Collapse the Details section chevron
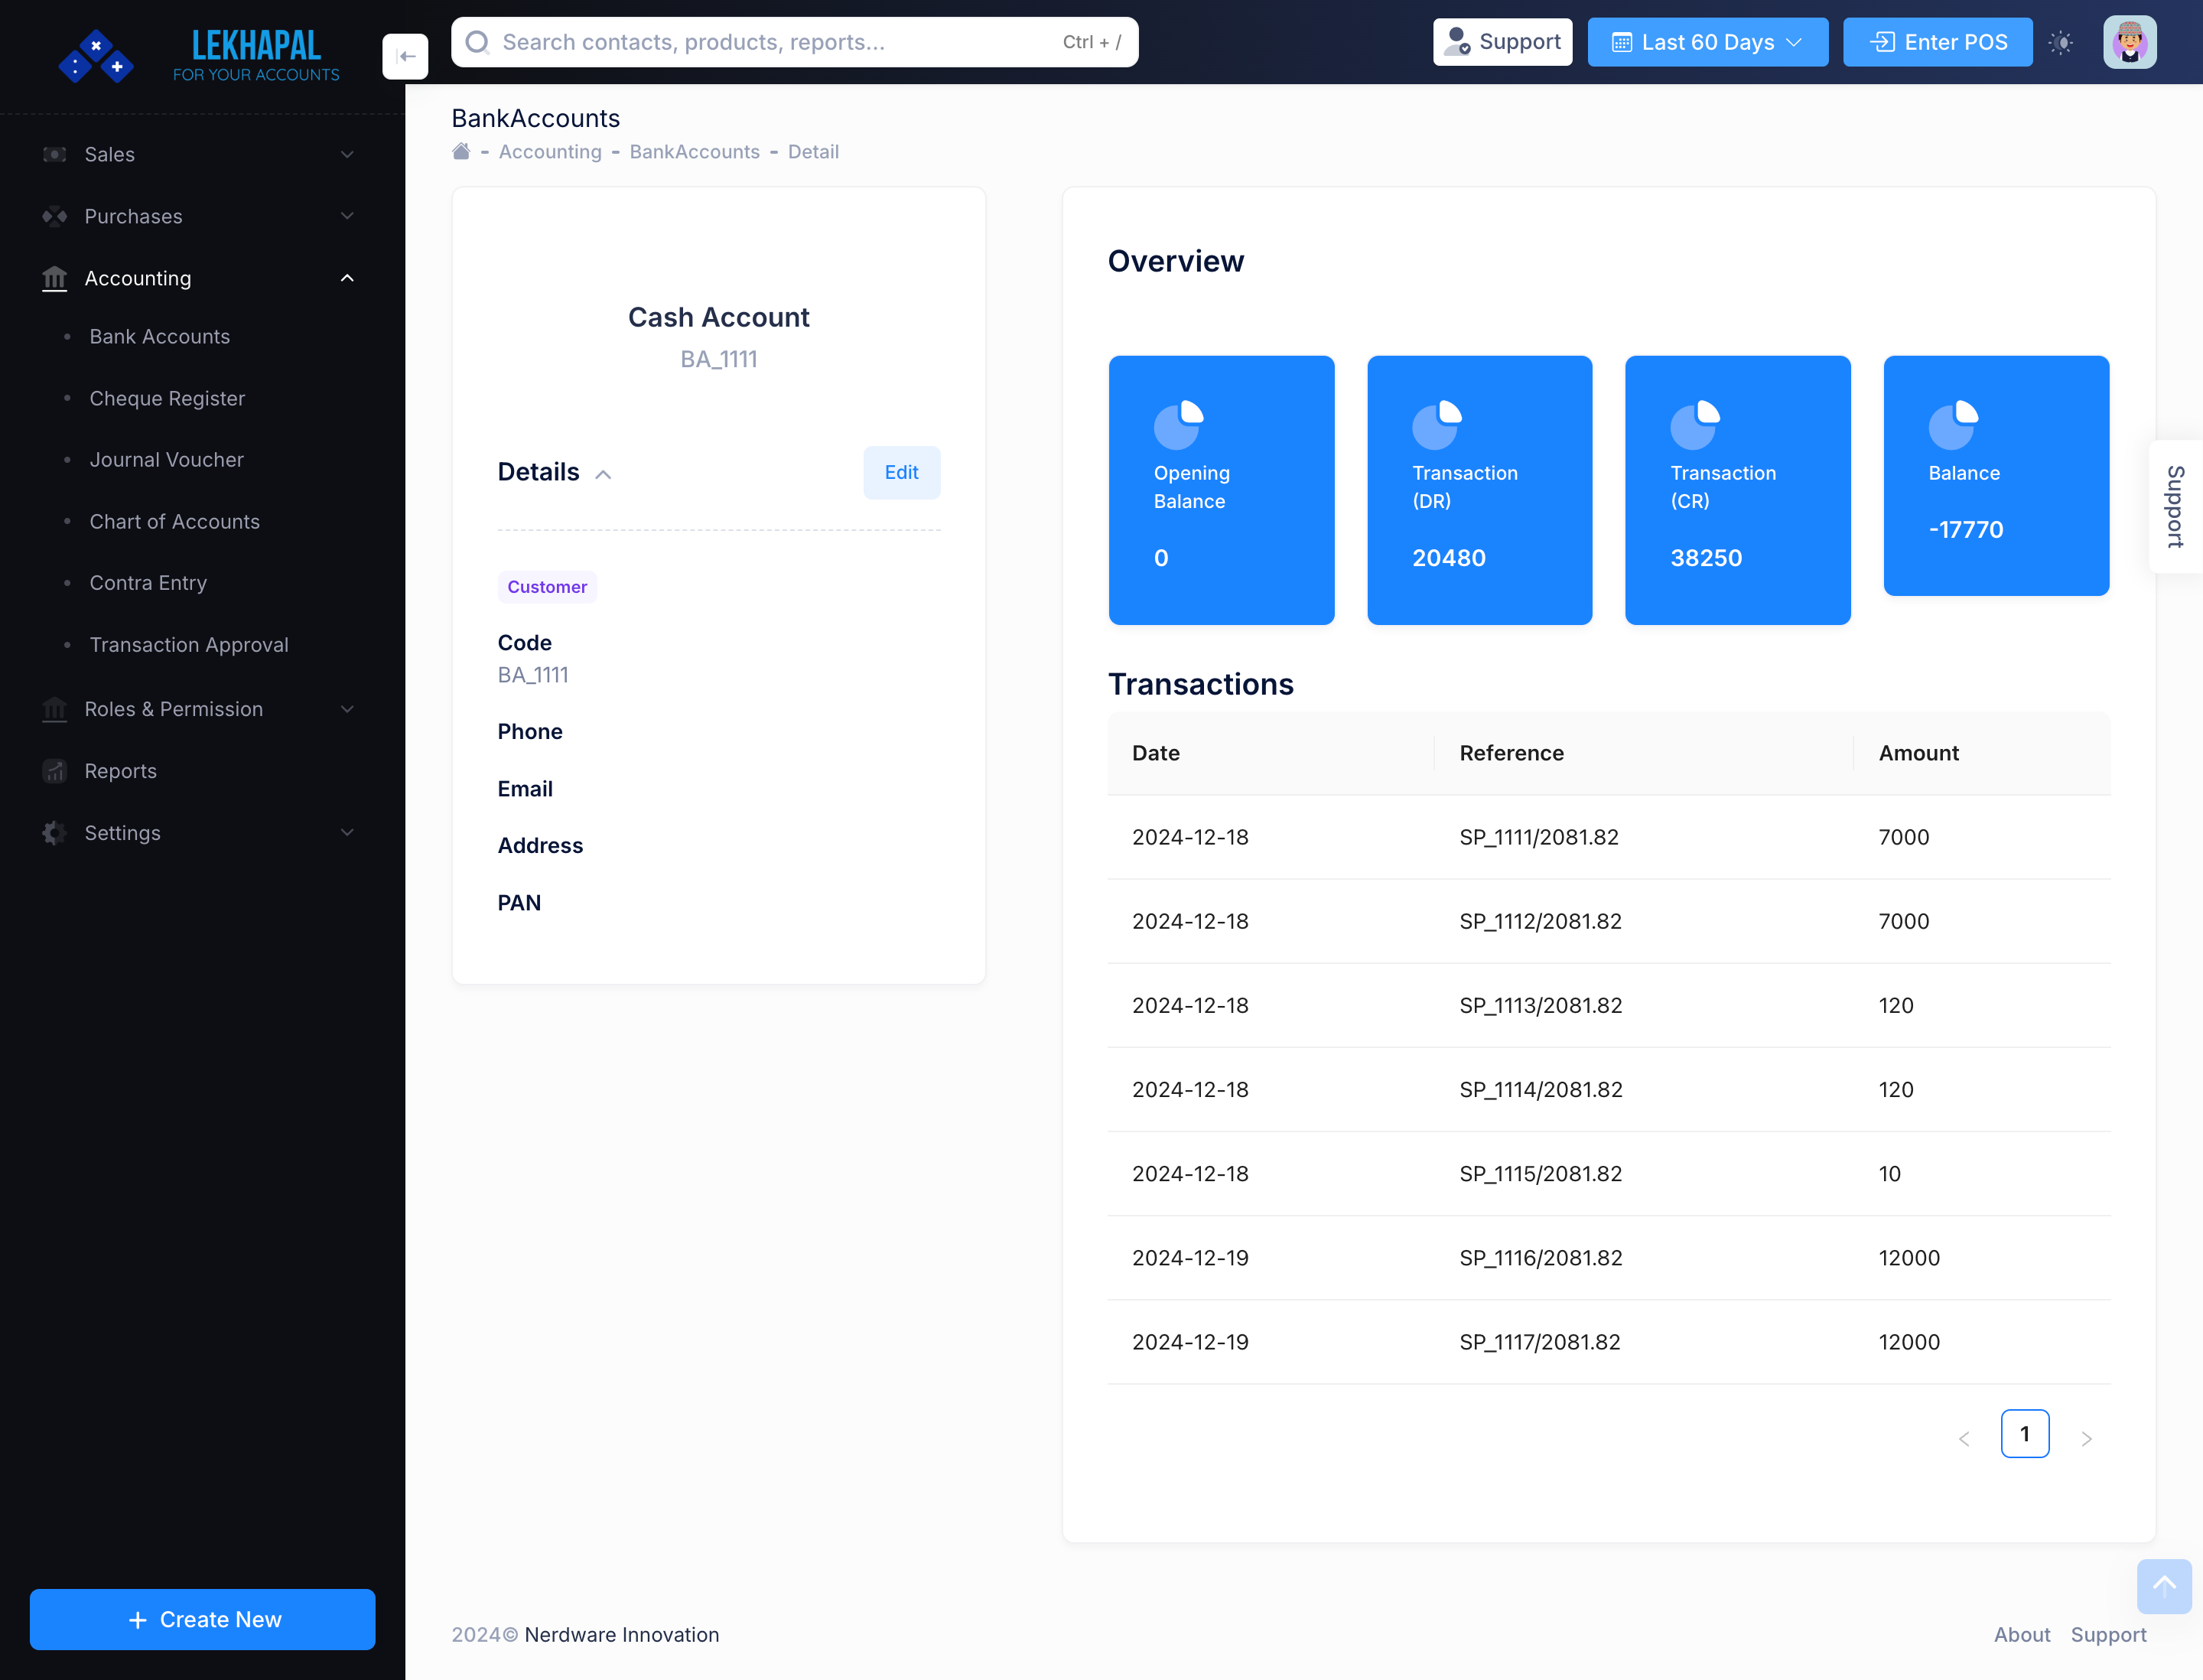Image resolution: width=2203 pixels, height=1680 pixels. click(x=604, y=474)
